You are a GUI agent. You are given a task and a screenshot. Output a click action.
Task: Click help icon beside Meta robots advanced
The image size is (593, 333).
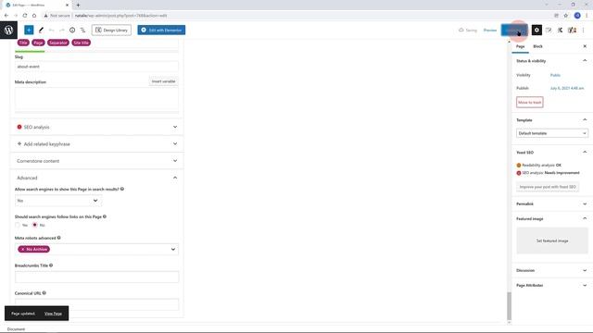[x=58, y=238]
